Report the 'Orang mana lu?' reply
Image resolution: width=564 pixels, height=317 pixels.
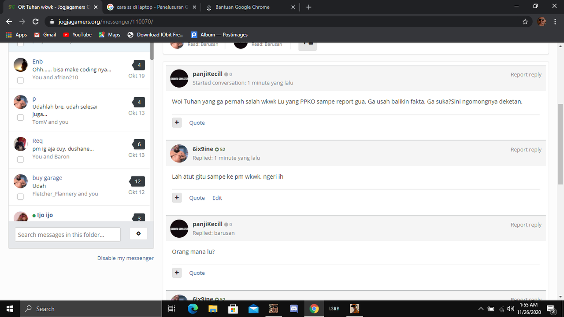point(526,225)
